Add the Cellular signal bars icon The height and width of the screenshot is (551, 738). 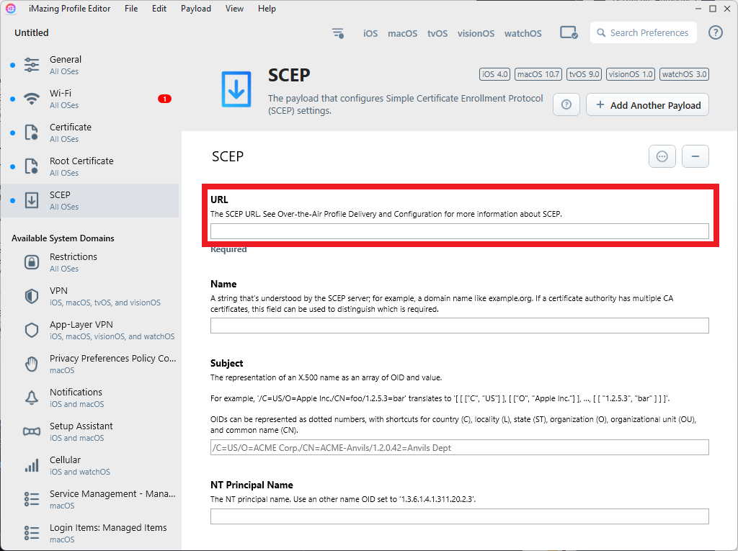coord(32,465)
